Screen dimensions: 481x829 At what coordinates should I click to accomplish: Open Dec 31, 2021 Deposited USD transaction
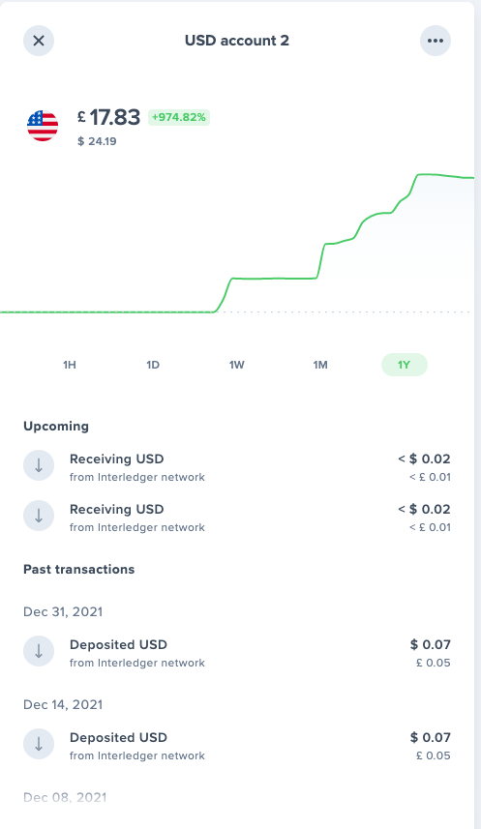(x=237, y=652)
